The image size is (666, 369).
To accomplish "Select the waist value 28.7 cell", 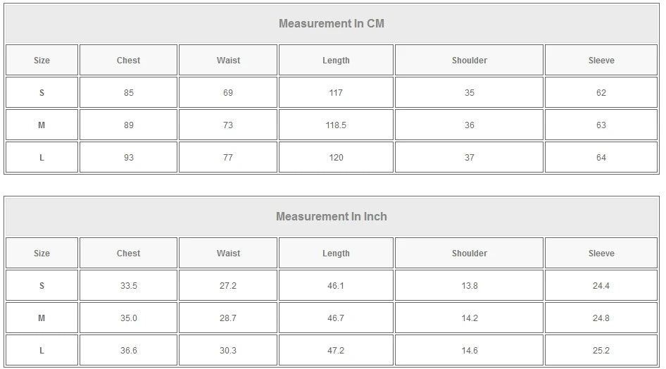I will click(x=228, y=318).
